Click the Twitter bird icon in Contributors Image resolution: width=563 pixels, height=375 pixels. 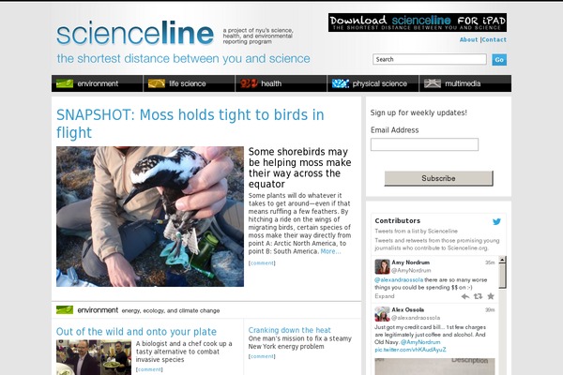tap(496, 222)
